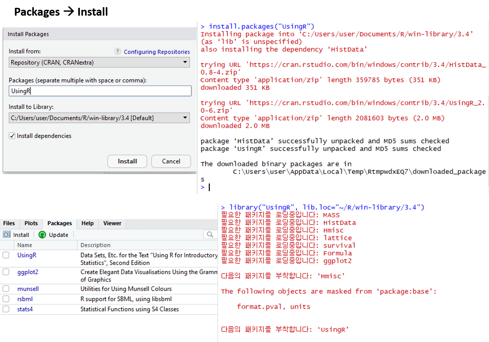
Task: Open the Configuring Repositories link
Action: (157, 52)
